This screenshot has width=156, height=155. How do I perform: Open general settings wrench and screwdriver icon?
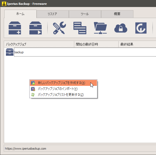click(59, 28)
